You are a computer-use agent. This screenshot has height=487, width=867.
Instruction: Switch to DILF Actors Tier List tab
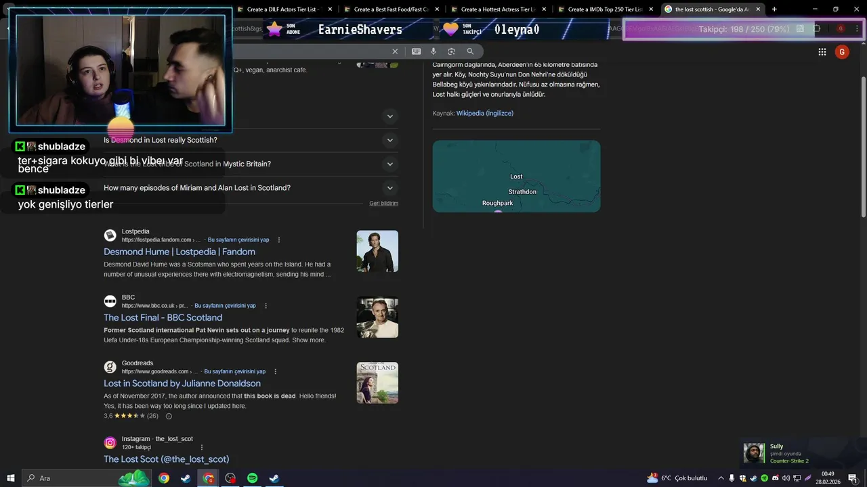(284, 9)
